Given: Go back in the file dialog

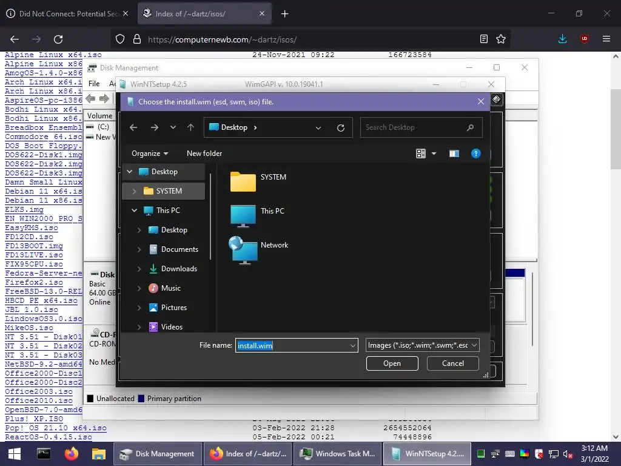Looking at the screenshot, I should tap(133, 127).
